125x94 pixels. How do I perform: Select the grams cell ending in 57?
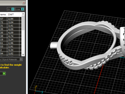point(3,19)
